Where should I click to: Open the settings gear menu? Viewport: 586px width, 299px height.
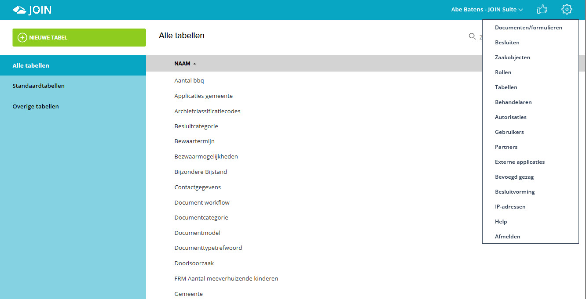[x=567, y=9]
